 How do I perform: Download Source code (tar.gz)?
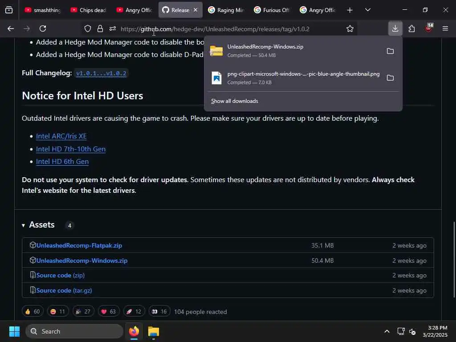(64, 290)
